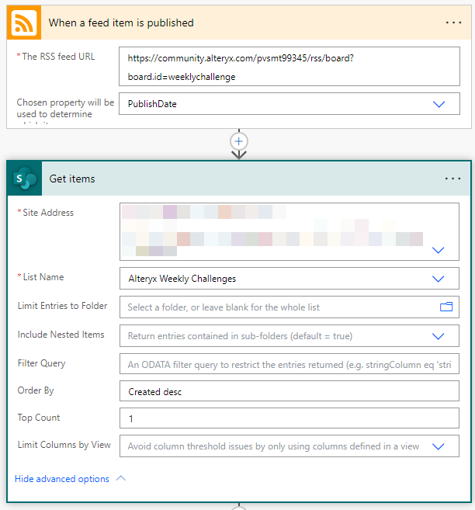Click the Top Count field
Viewport: 475px width, 510px height.
[290, 418]
